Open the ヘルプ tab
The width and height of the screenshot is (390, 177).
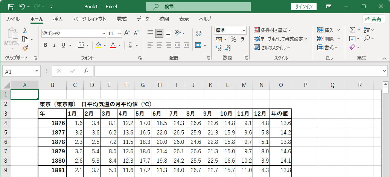coord(205,19)
